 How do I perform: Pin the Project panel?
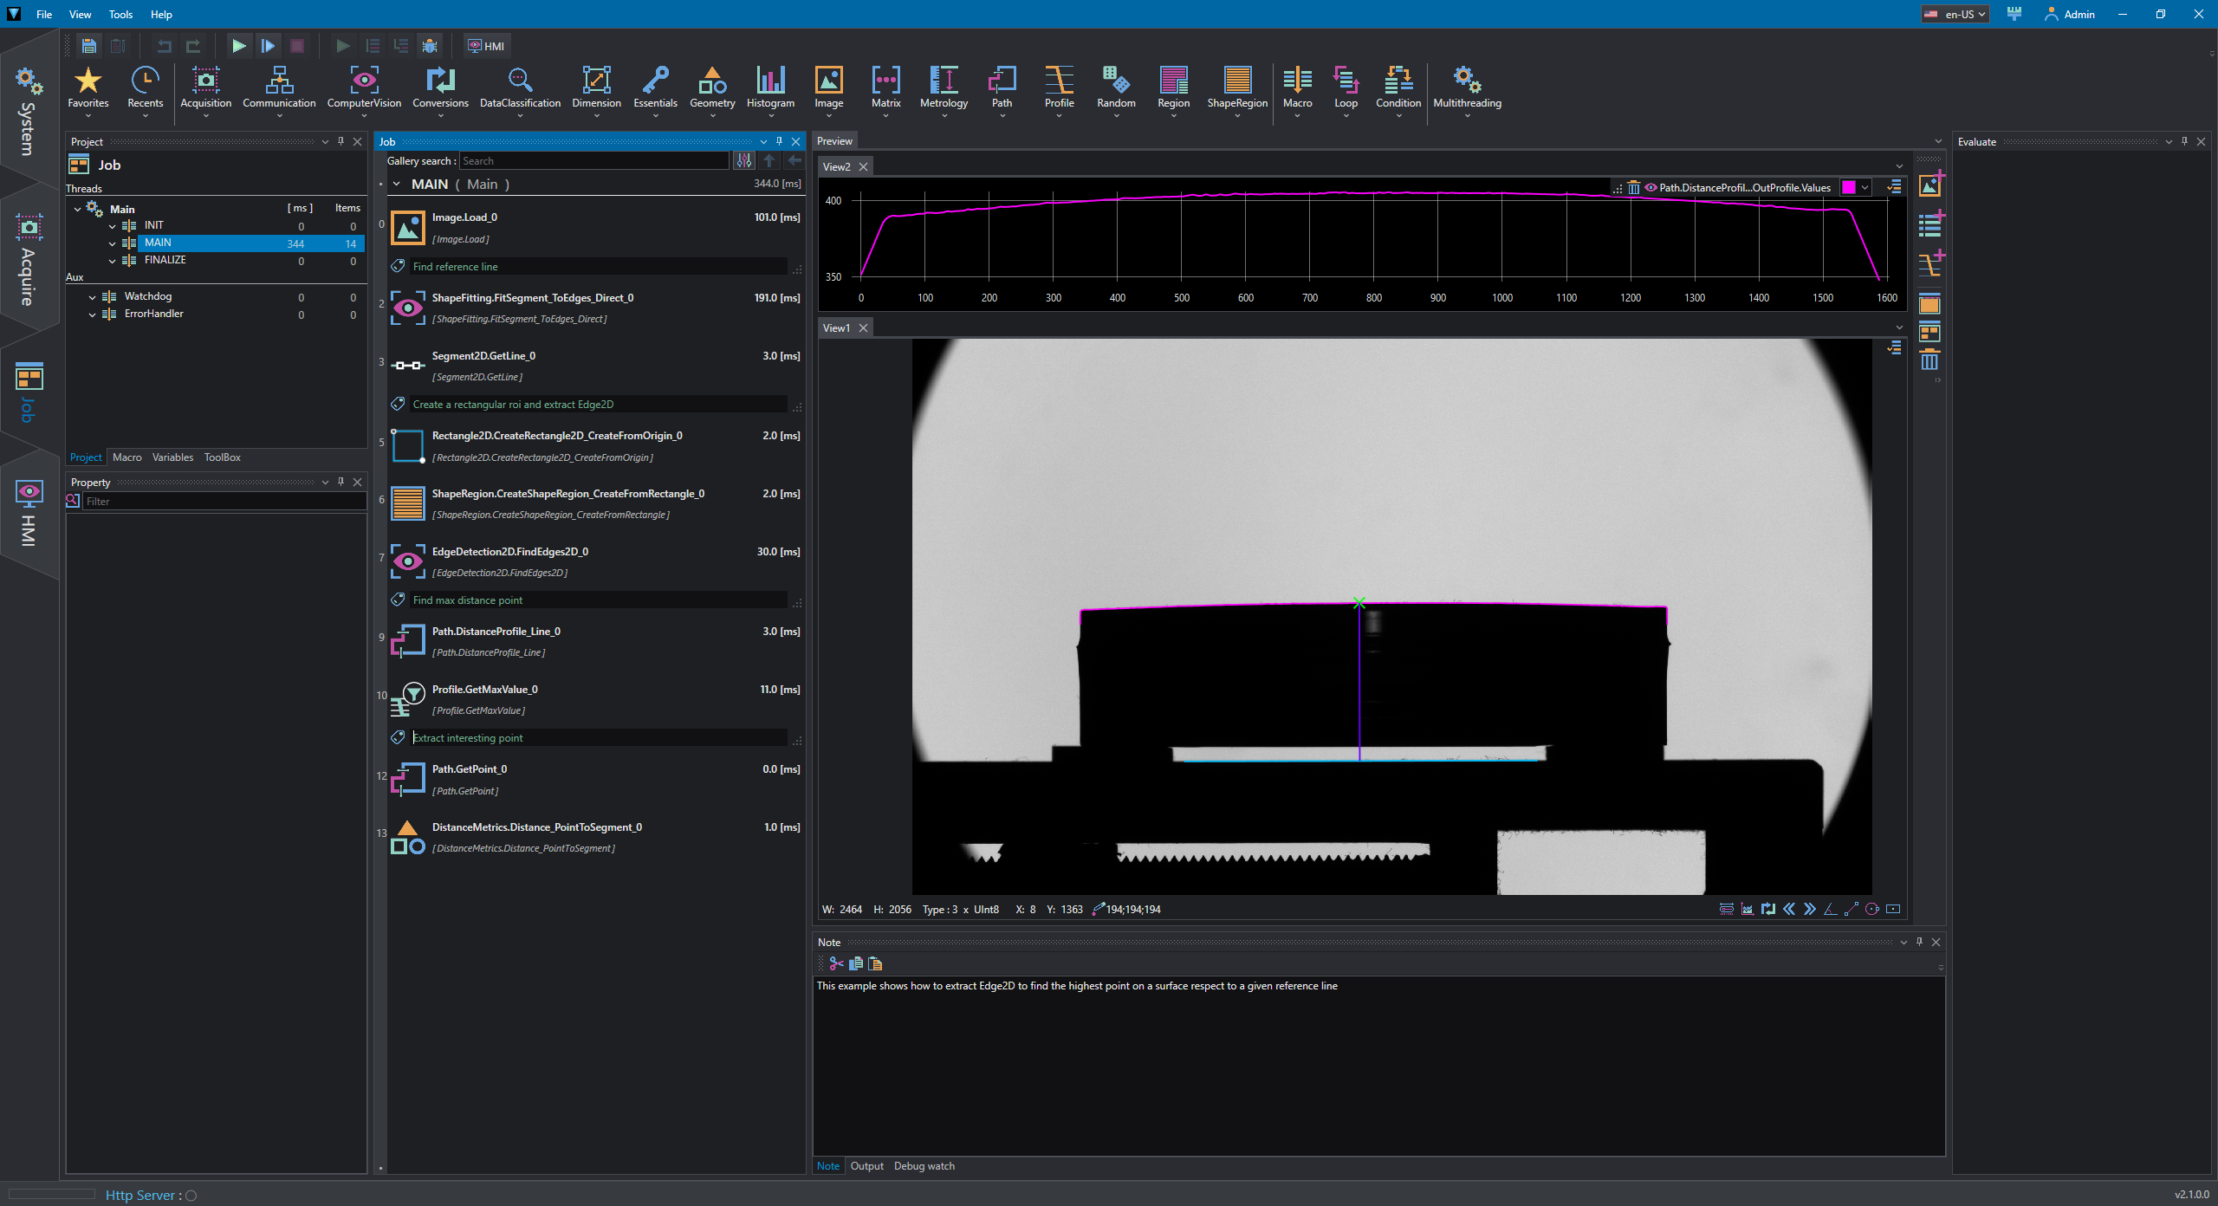click(341, 141)
